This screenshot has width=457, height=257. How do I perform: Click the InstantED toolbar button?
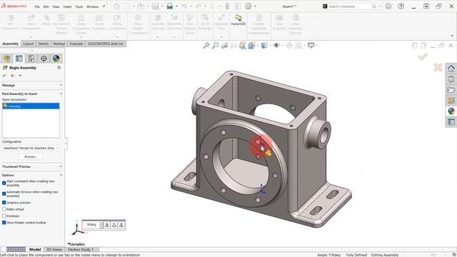(x=238, y=20)
